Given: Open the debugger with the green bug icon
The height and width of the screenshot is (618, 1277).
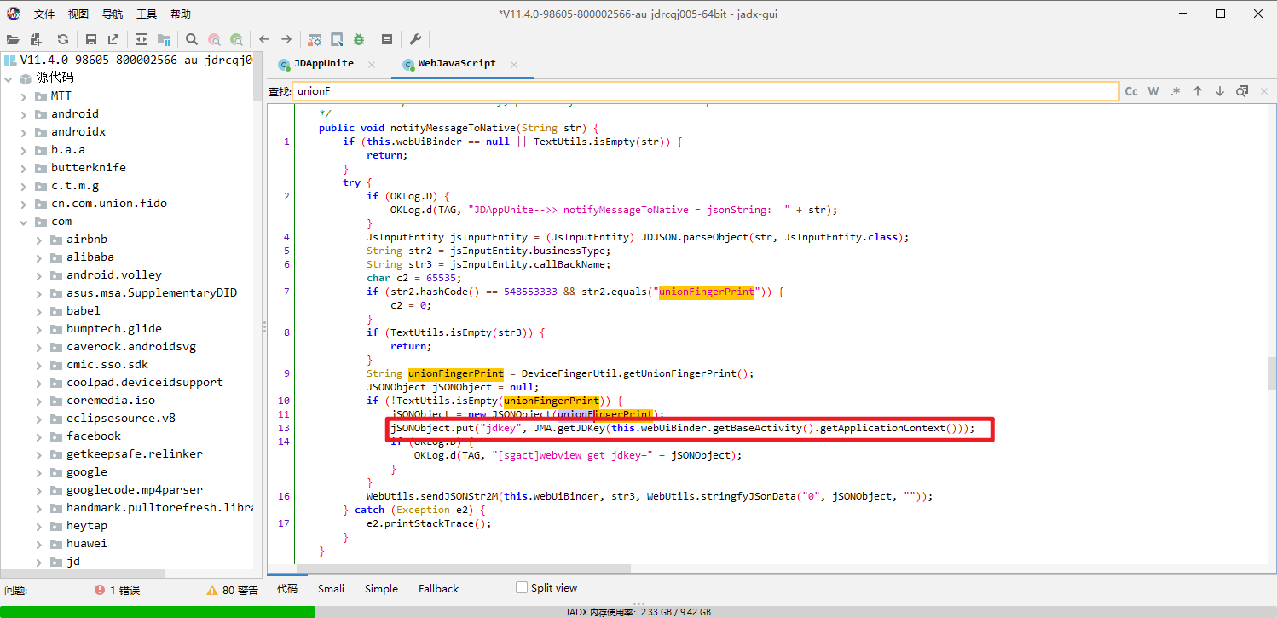Looking at the screenshot, I should (359, 39).
